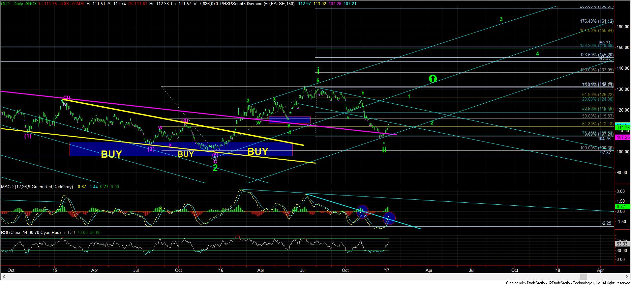Click the small blue box near wave y
631x285 pixels.
(289, 120)
